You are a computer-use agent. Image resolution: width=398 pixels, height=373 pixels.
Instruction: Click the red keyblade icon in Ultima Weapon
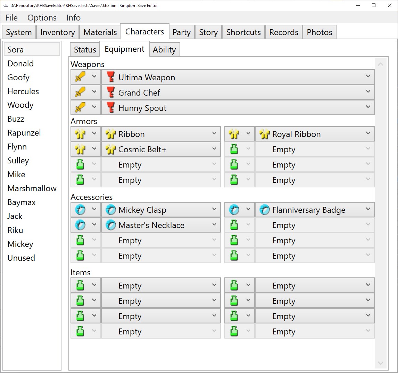click(x=111, y=77)
